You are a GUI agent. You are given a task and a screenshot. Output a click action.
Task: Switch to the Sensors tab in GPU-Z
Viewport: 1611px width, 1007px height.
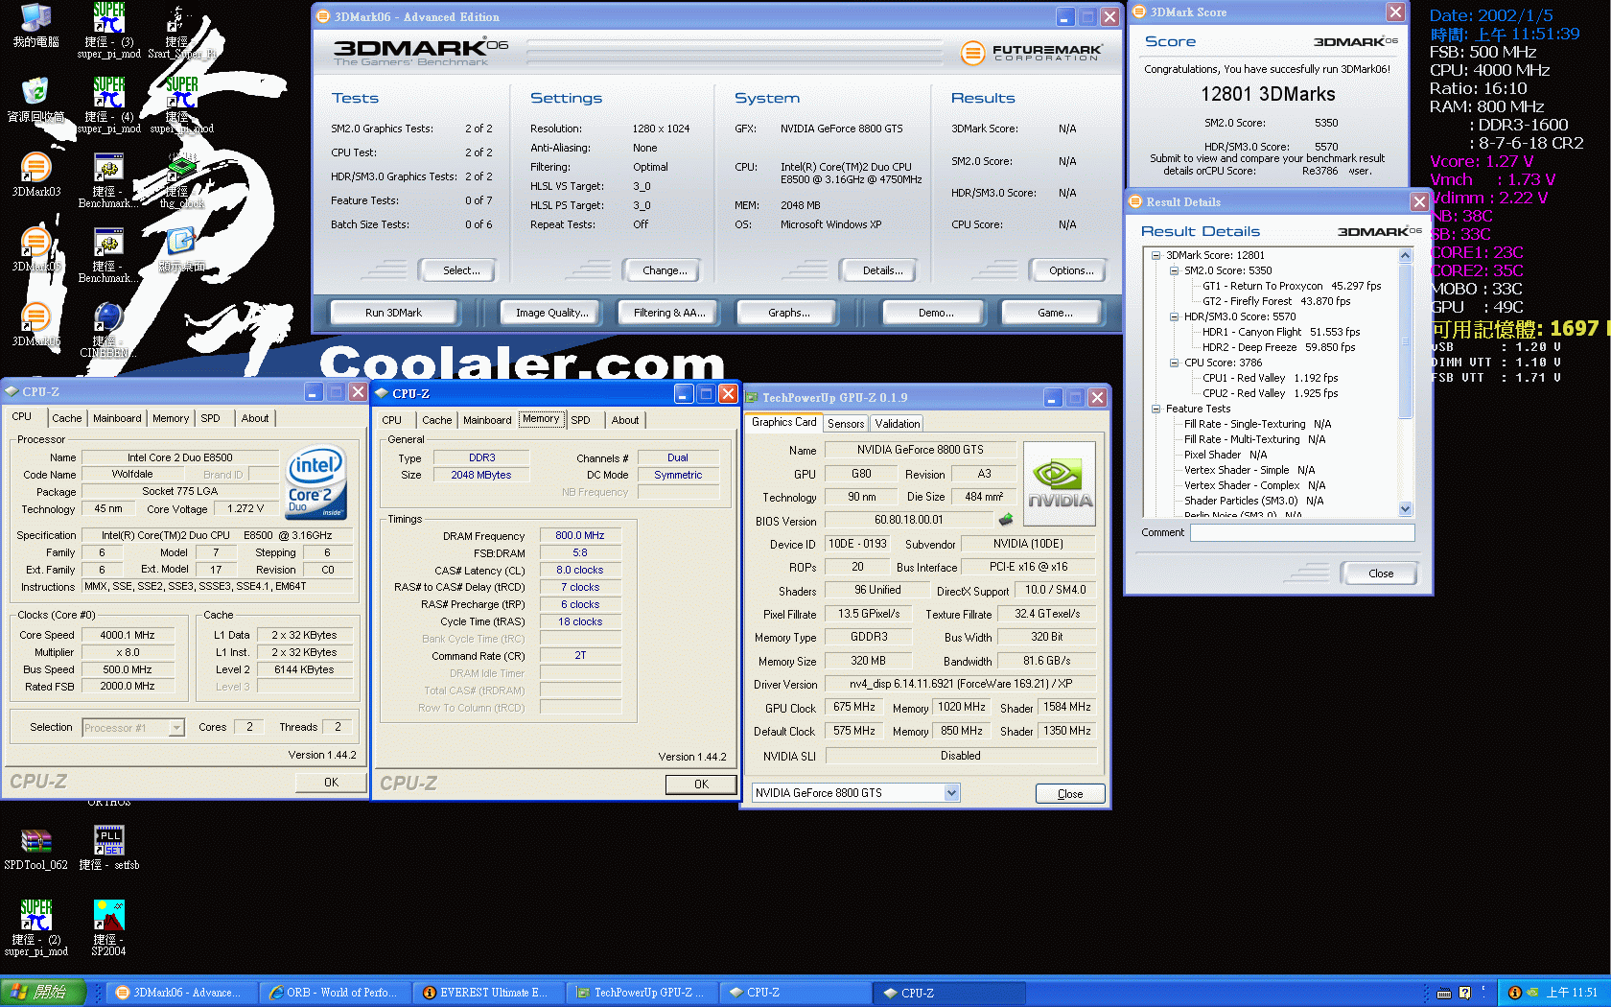[846, 423]
